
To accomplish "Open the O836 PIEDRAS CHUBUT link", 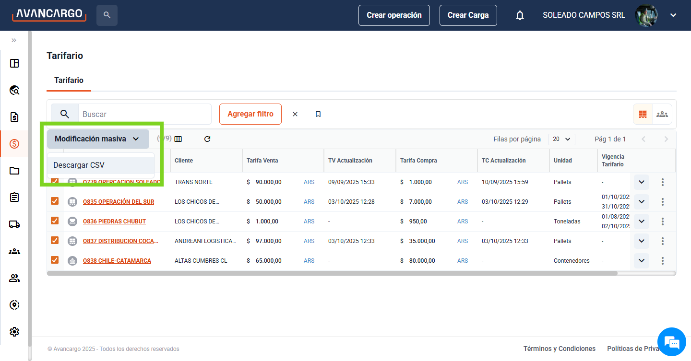I will click(x=114, y=221).
